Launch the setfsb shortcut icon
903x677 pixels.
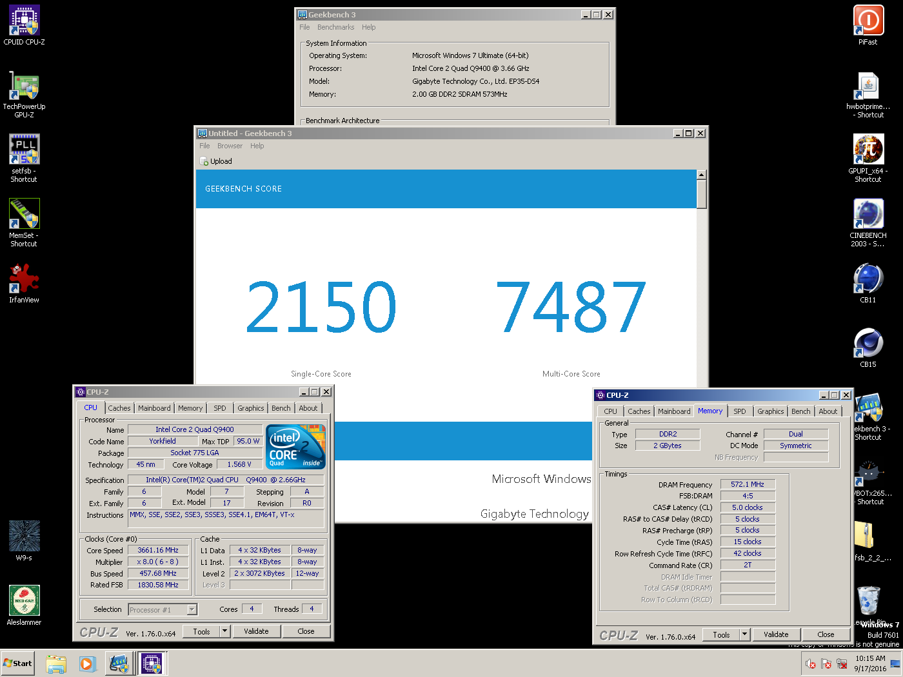(x=25, y=159)
